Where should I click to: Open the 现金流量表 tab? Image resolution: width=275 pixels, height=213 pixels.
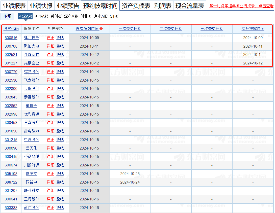click(189, 6)
